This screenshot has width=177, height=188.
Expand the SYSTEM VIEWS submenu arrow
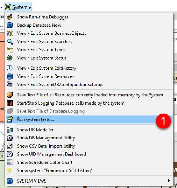(x=169, y=181)
